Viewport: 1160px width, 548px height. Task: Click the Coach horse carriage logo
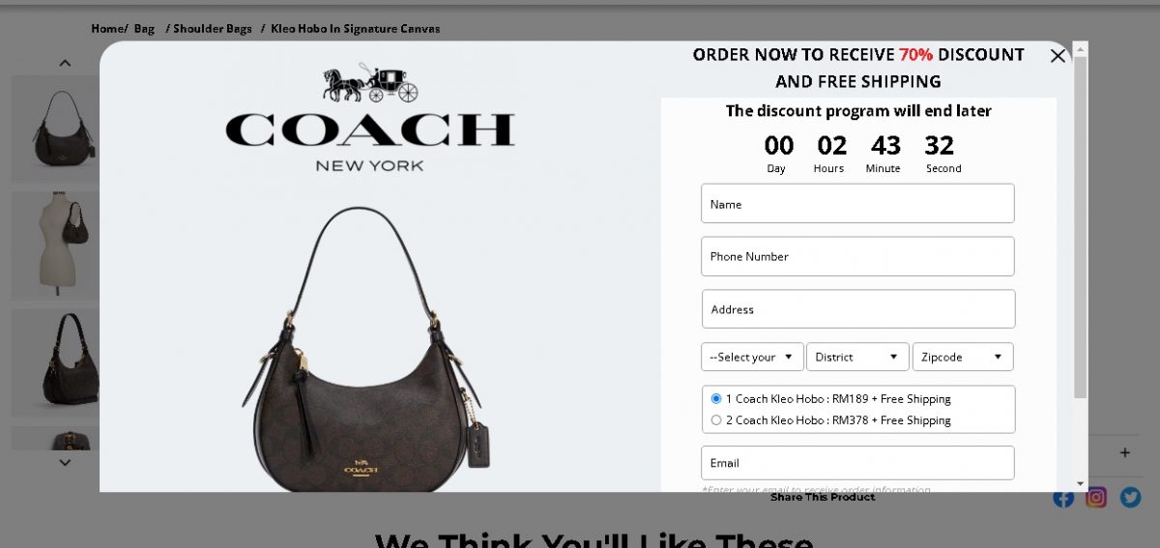coord(370,84)
